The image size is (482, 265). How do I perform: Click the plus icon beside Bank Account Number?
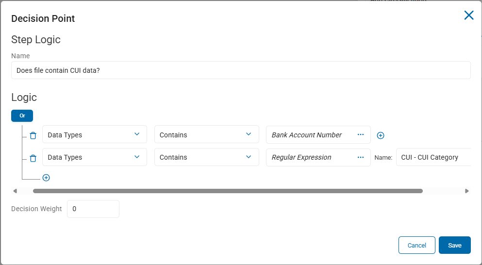[380, 135]
